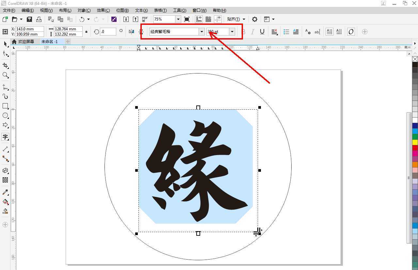
Task: Enable the bulleted list formatting
Action: (x=286, y=31)
